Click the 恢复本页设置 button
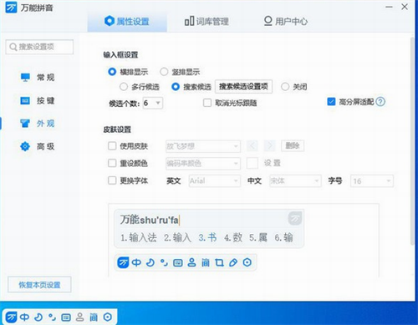The image size is (418, 325). tap(39, 285)
